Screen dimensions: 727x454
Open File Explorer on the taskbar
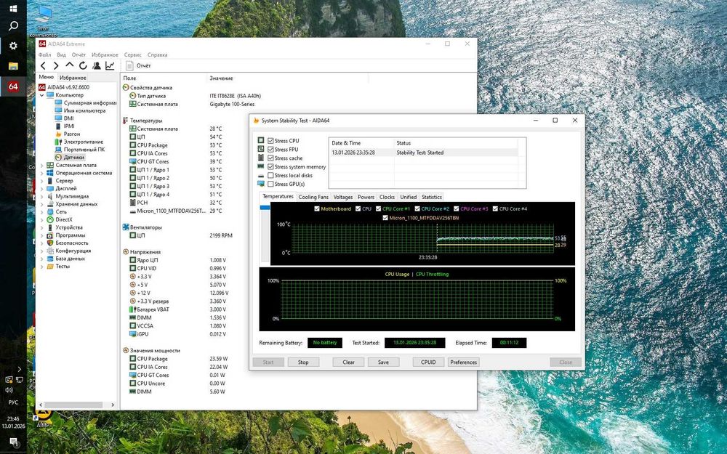coord(13,66)
